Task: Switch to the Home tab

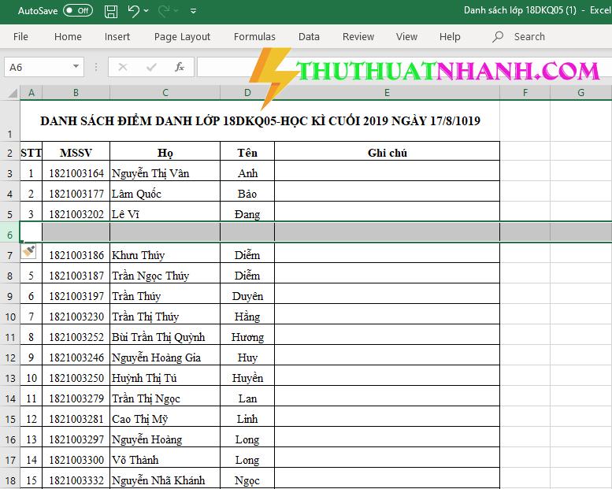Action: [68, 37]
